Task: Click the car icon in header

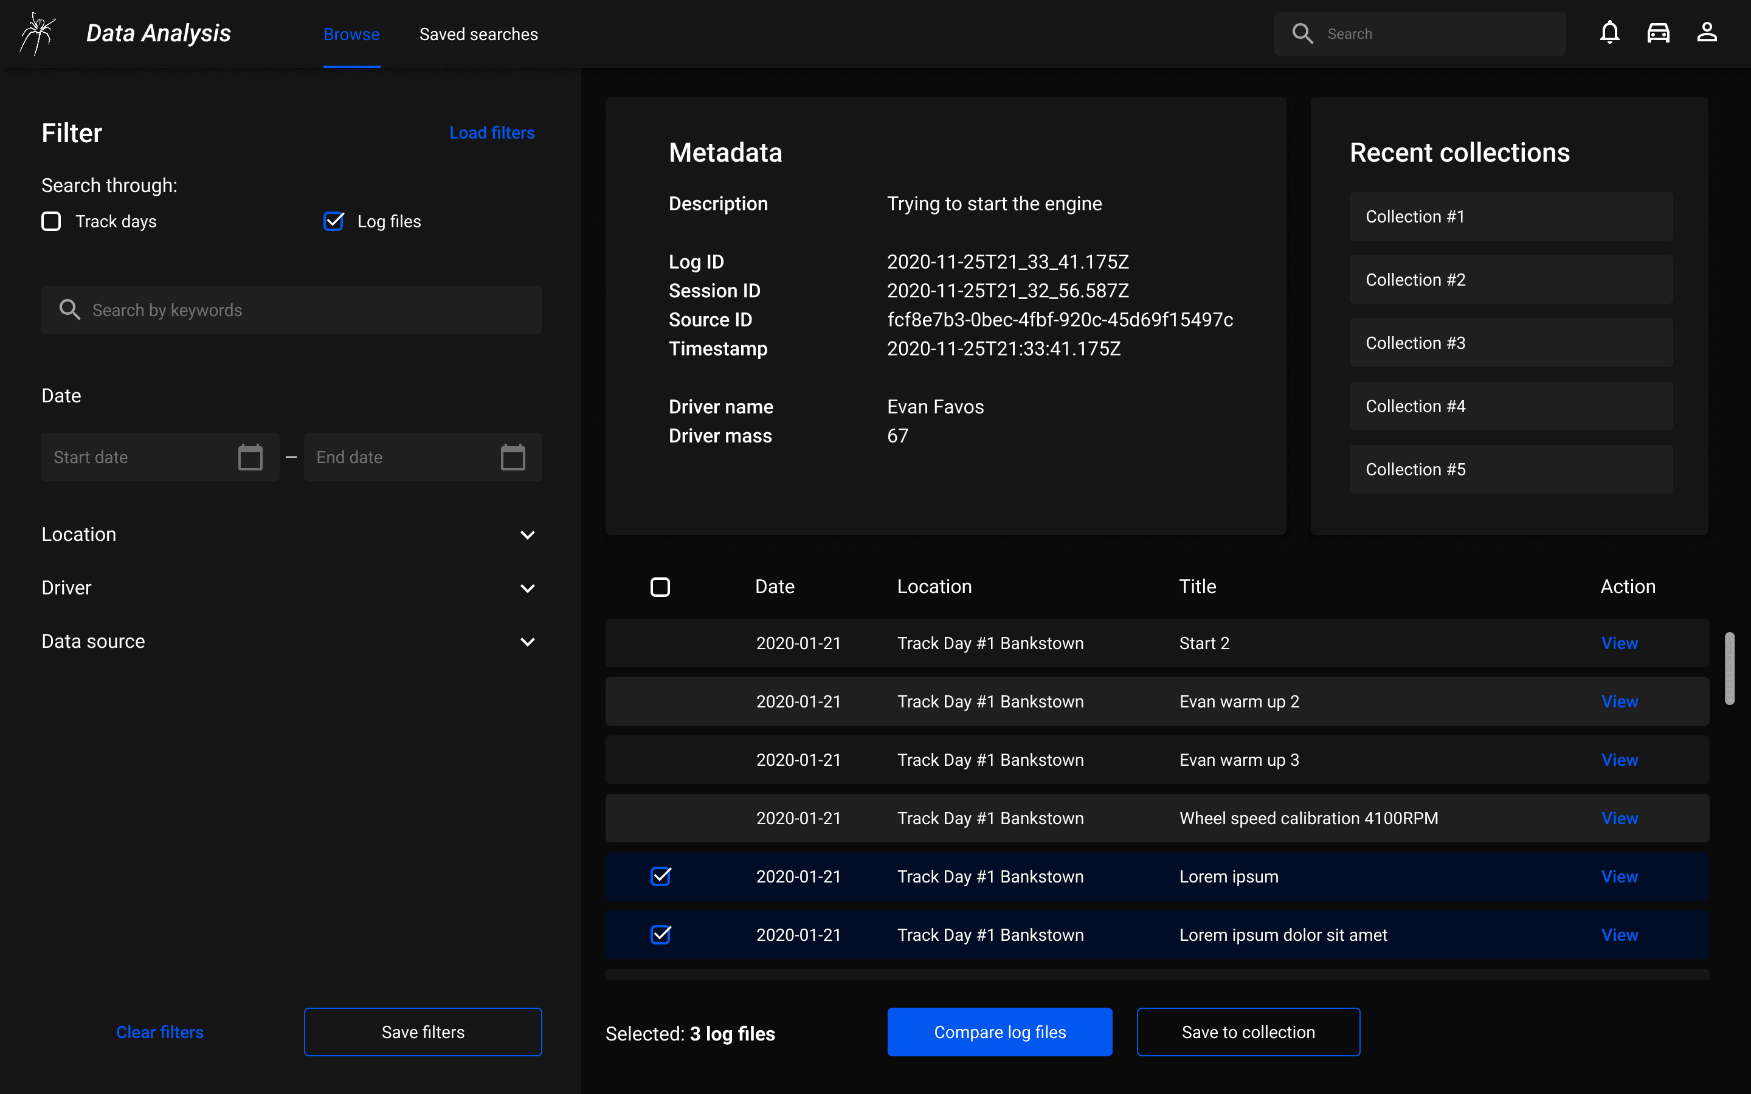Action: pyautogui.click(x=1659, y=33)
